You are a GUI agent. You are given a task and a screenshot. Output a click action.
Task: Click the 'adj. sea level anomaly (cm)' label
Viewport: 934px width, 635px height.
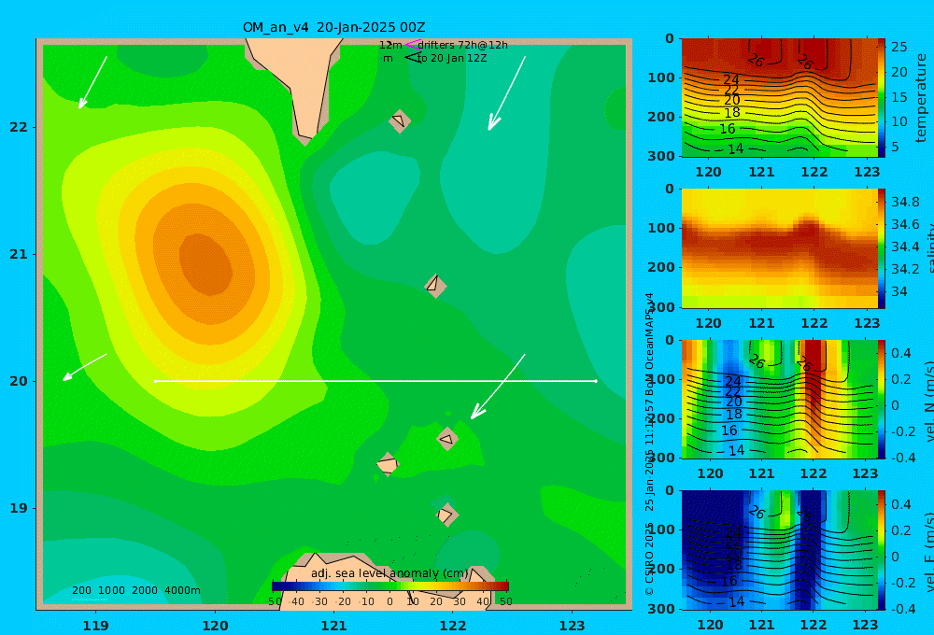(389, 573)
